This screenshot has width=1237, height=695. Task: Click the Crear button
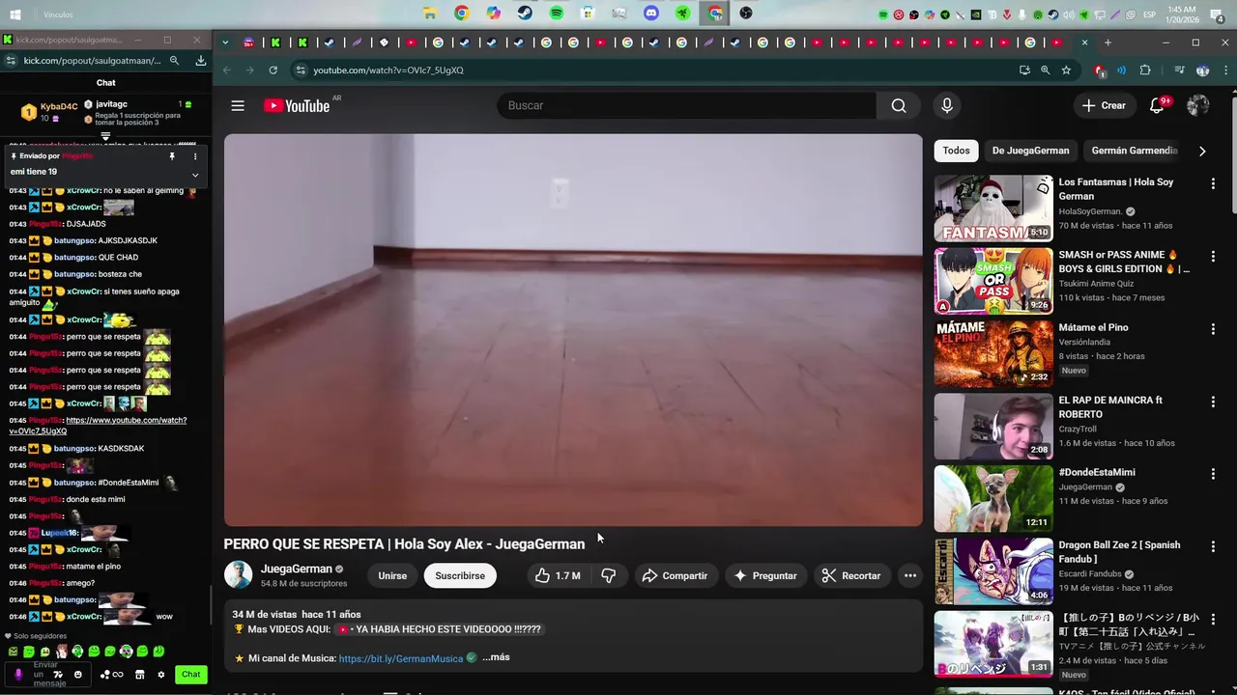click(1104, 106)
